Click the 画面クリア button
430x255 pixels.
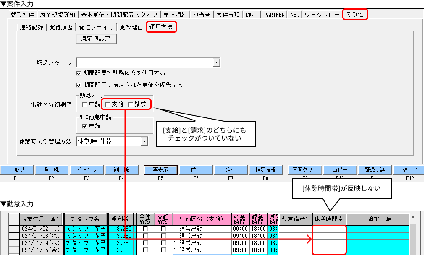[x=305, y=170]
